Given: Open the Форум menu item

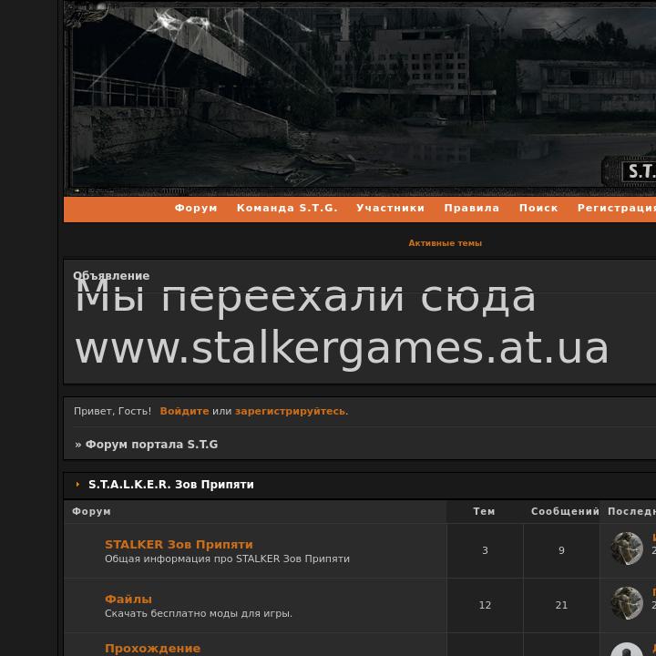Looking at the screenshot, I should [196, 208].
